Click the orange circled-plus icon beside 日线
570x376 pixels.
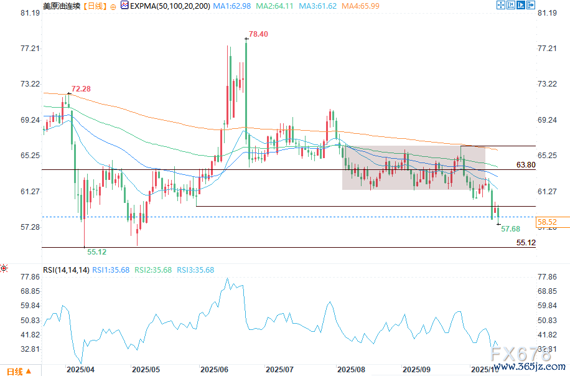(113, 6)
